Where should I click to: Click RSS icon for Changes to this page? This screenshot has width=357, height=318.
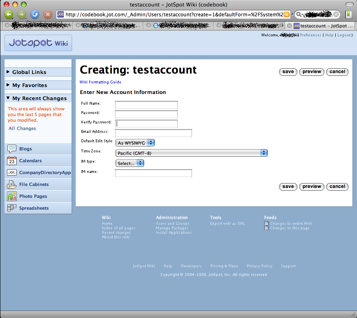tap(267, 228)
